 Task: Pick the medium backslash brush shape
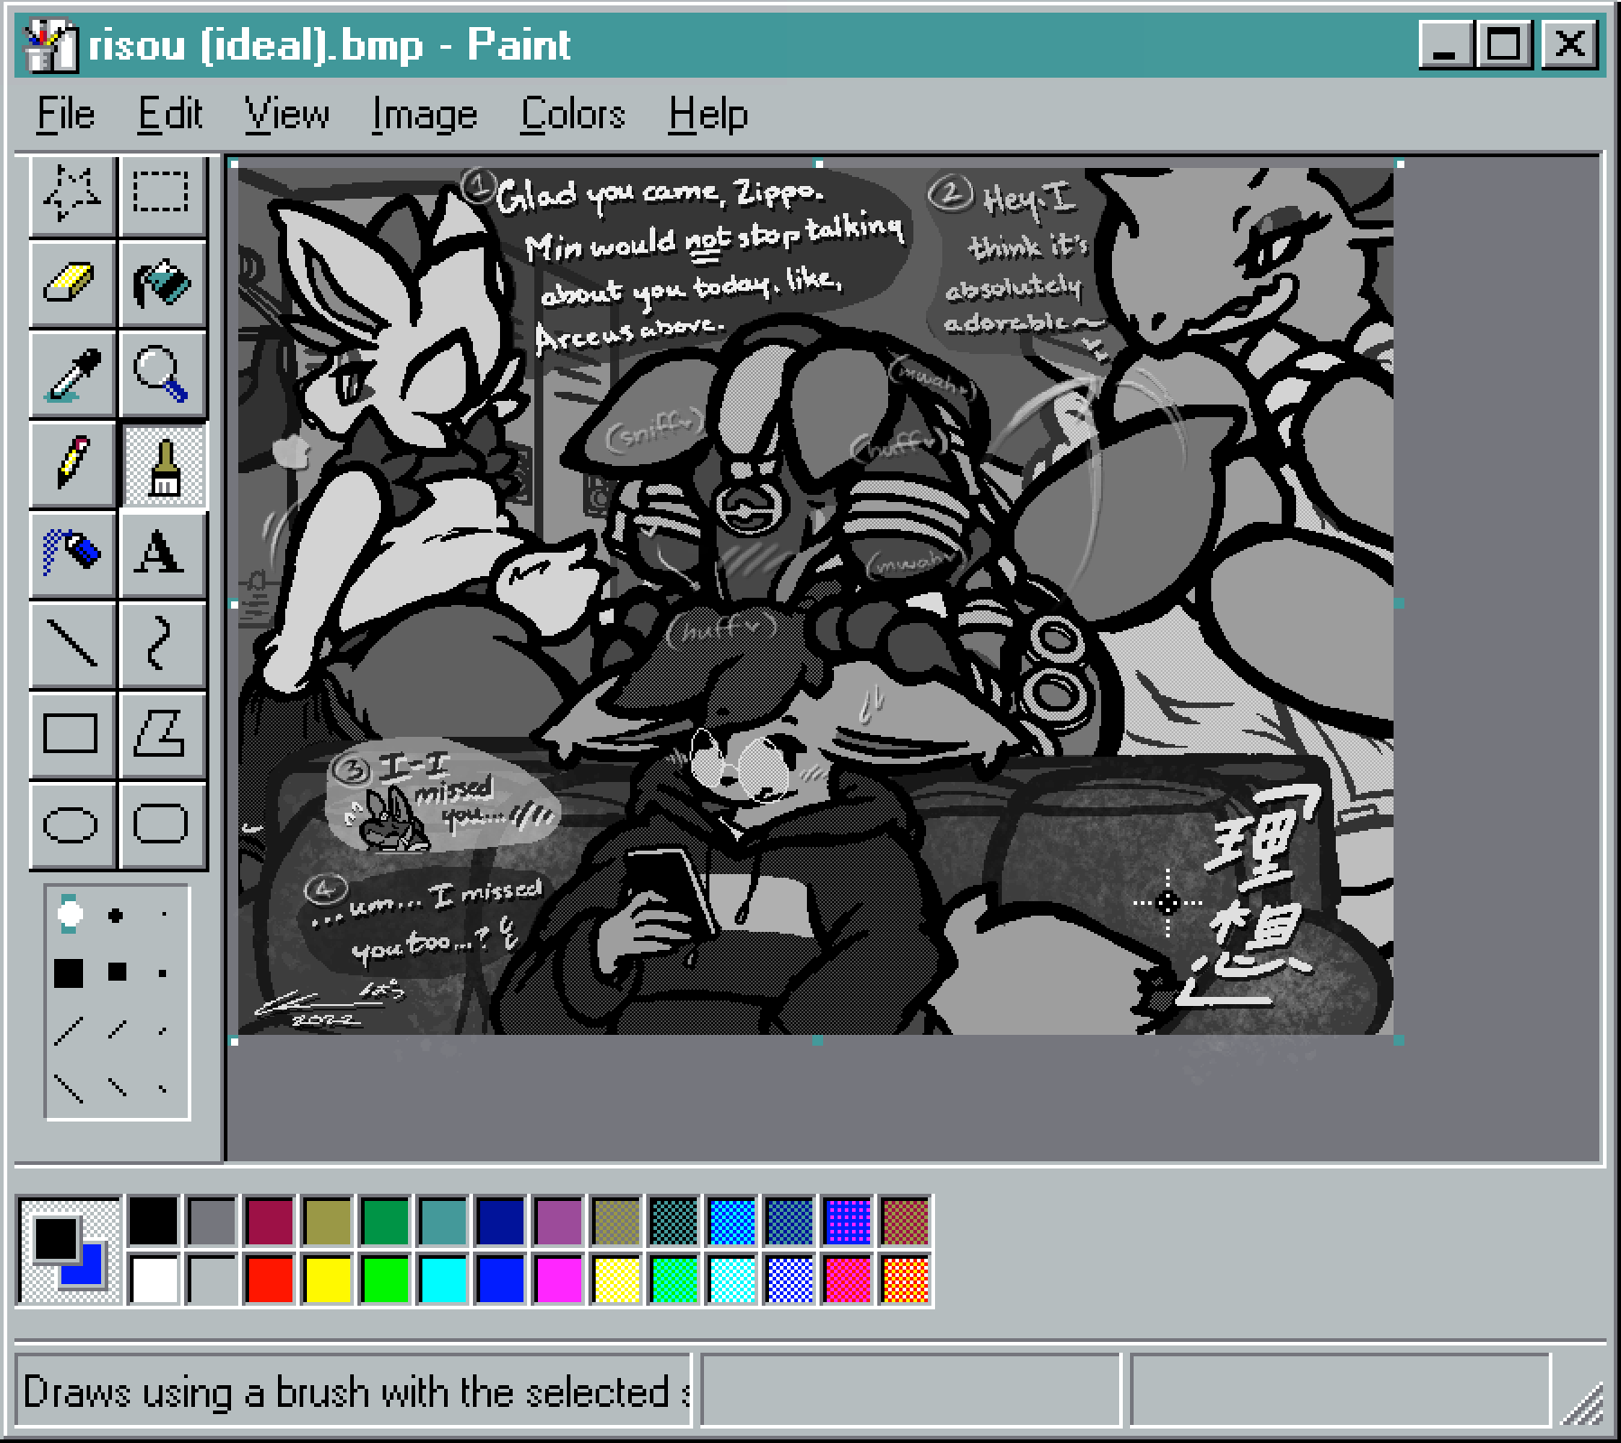tap(116, 1086)
